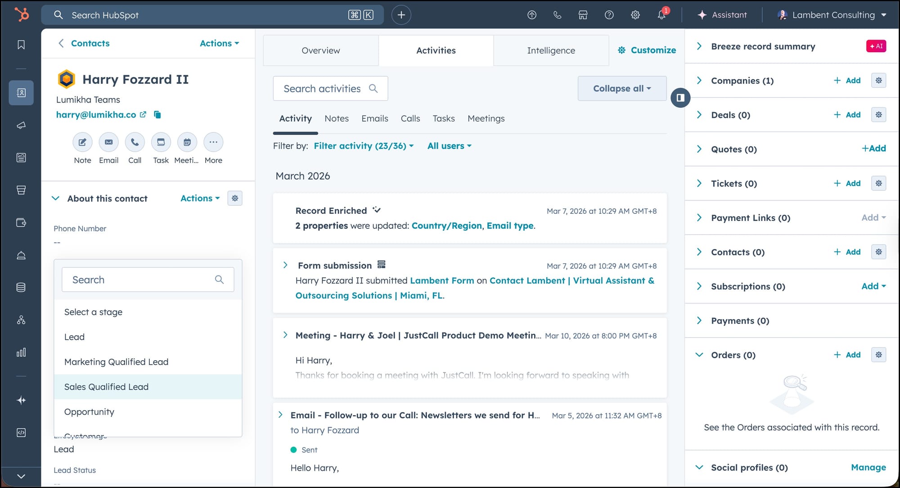Image resolution: width=900 pixels, height=488 pixels.
Task: Expand the Form submission activity
Action: pyautogui.click(x=285, y=265)
